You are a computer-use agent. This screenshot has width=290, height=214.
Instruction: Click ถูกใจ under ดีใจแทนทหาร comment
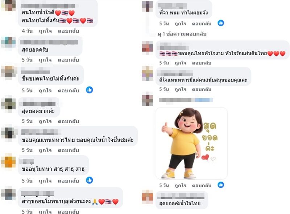click(x=181, y=89)
